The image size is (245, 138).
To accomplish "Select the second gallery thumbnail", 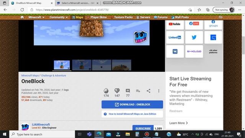I will tap(82, 65).
